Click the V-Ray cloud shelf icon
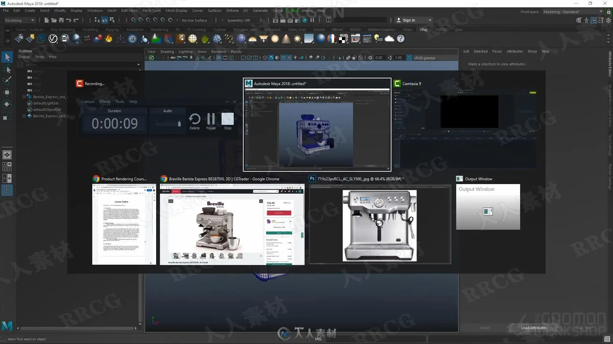This screenshot has height=344, width=613. click(390, 39)
